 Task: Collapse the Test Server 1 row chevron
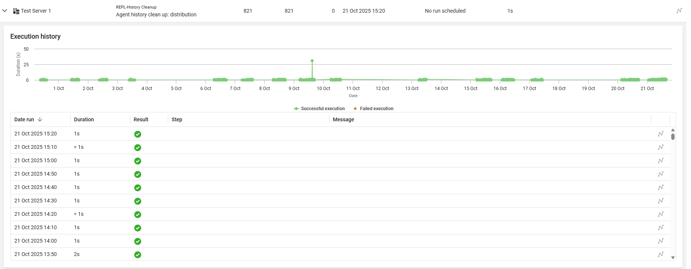click(5, 11)
